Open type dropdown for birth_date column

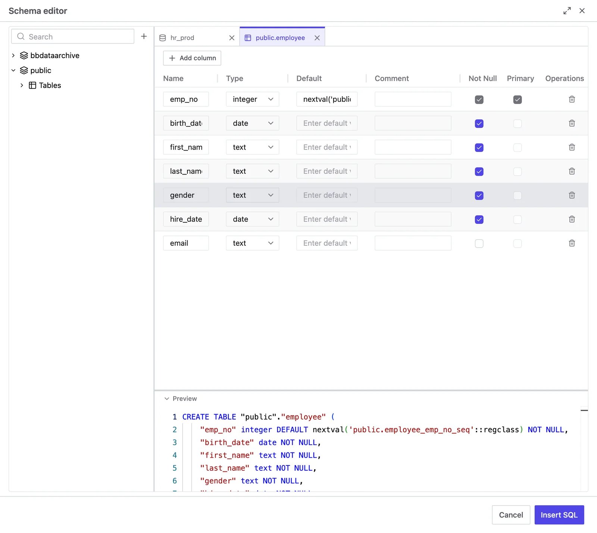click(x=253, y=123)
